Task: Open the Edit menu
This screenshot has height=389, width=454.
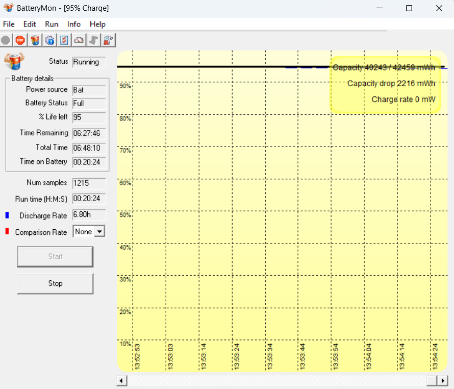Action: click(30, 24)
